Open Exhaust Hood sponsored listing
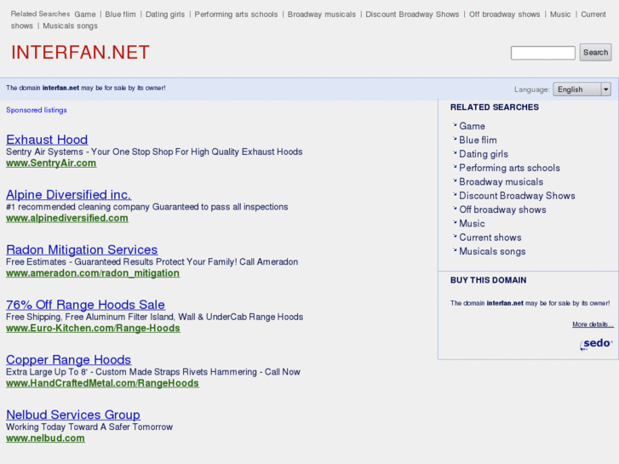Image resolution: width=619 pixels, height=464 pixels. click(47, 140)
